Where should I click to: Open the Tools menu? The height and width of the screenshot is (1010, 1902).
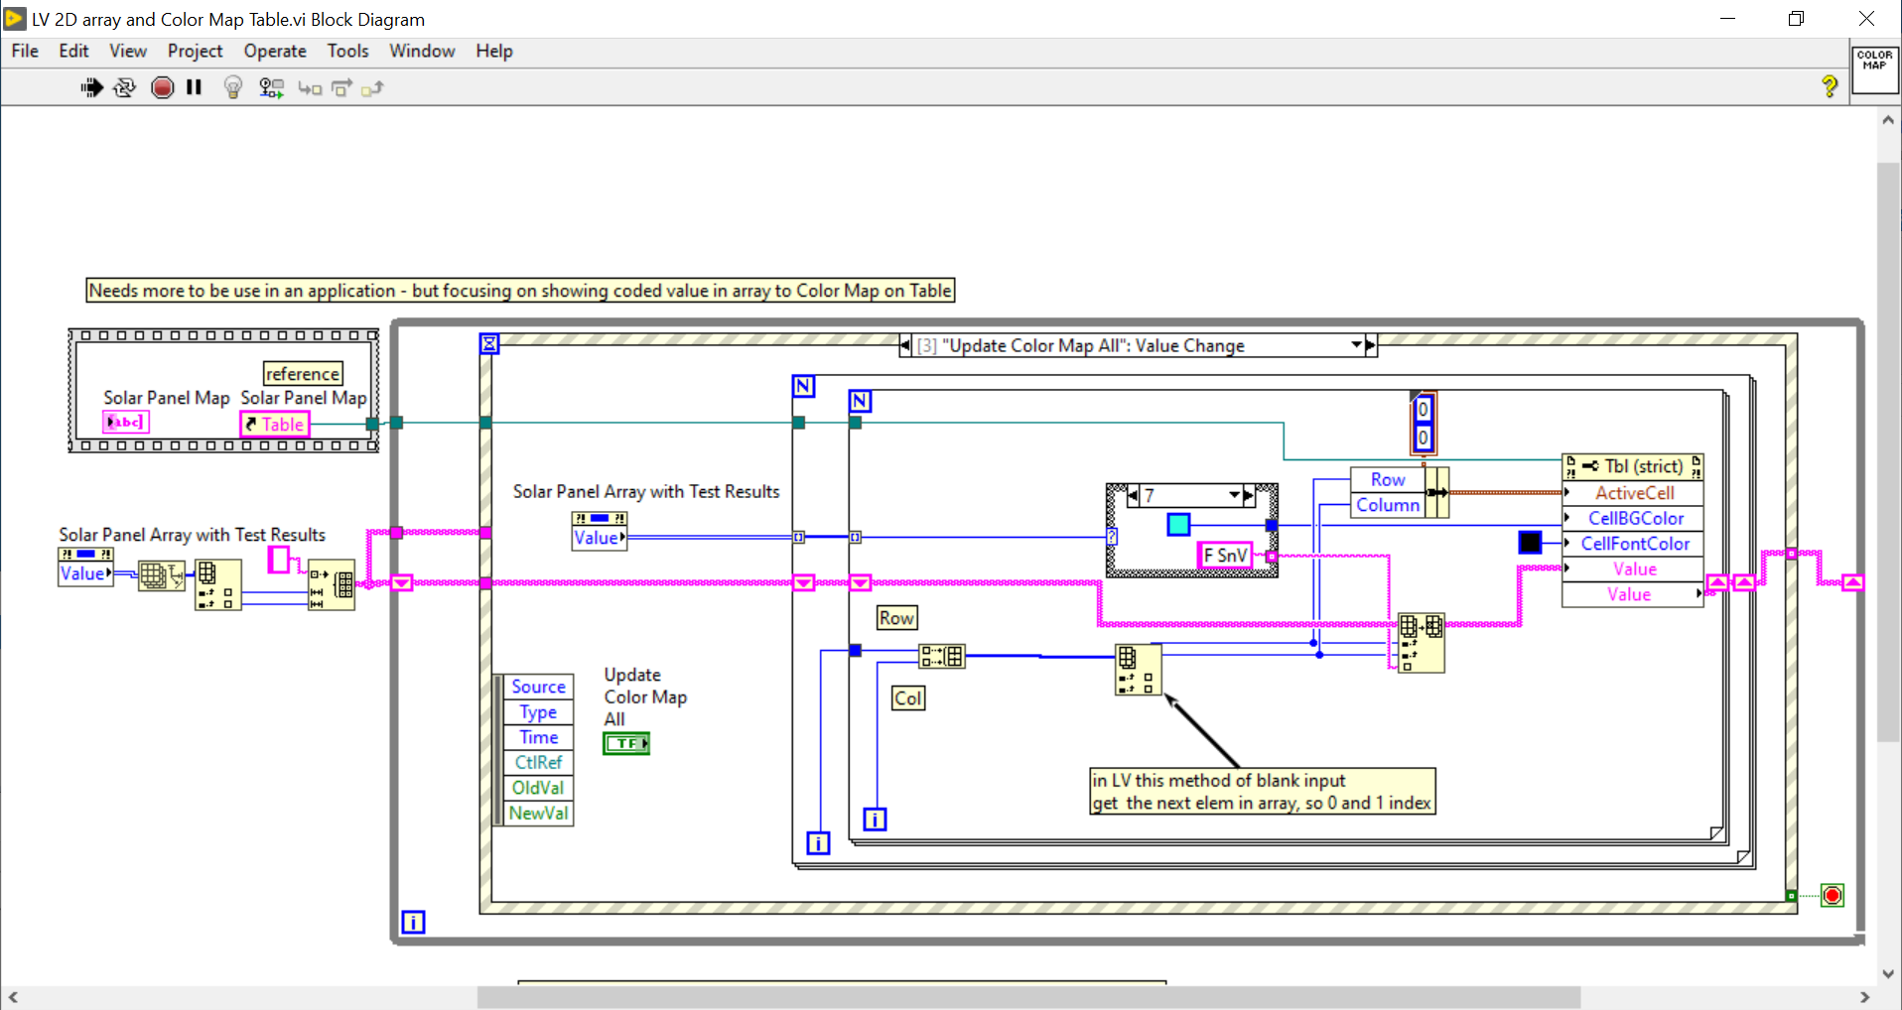[347, 51]
